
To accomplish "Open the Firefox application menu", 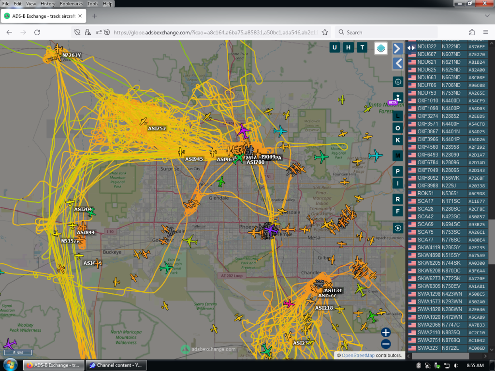I will [x=486, y=32].
